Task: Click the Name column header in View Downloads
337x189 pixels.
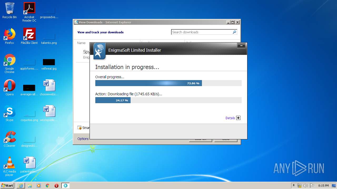Action: pos(81,43)
